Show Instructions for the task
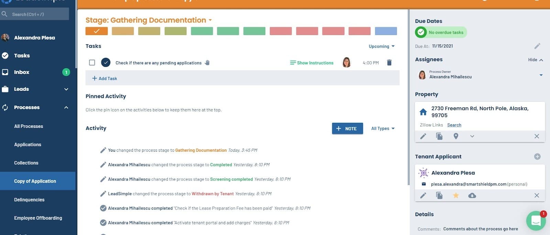The width and height of the screenshot is (550, 235). coord(312,63)
